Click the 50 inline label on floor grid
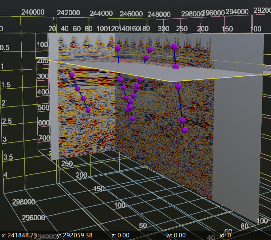This screenshot has width=271, height=240. point(143,226)
